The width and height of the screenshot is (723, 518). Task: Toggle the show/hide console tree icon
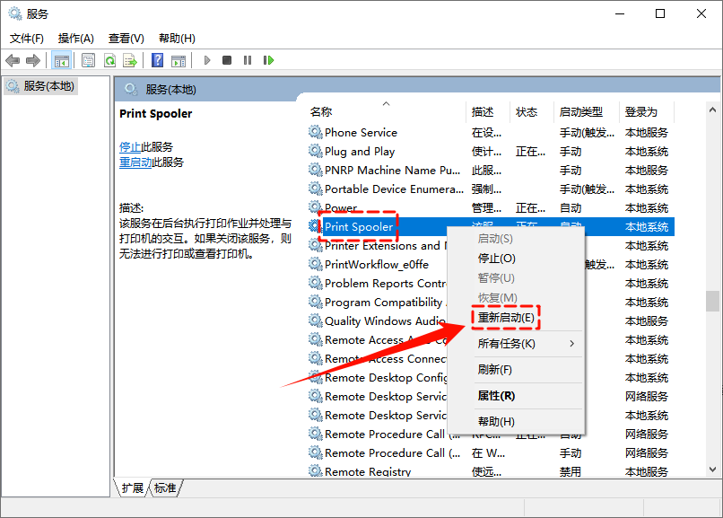[62, 60]
